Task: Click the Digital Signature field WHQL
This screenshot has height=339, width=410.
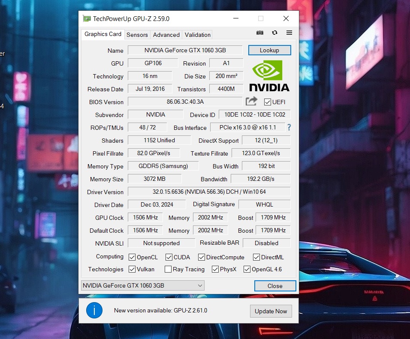Action: tap(264, 204)
